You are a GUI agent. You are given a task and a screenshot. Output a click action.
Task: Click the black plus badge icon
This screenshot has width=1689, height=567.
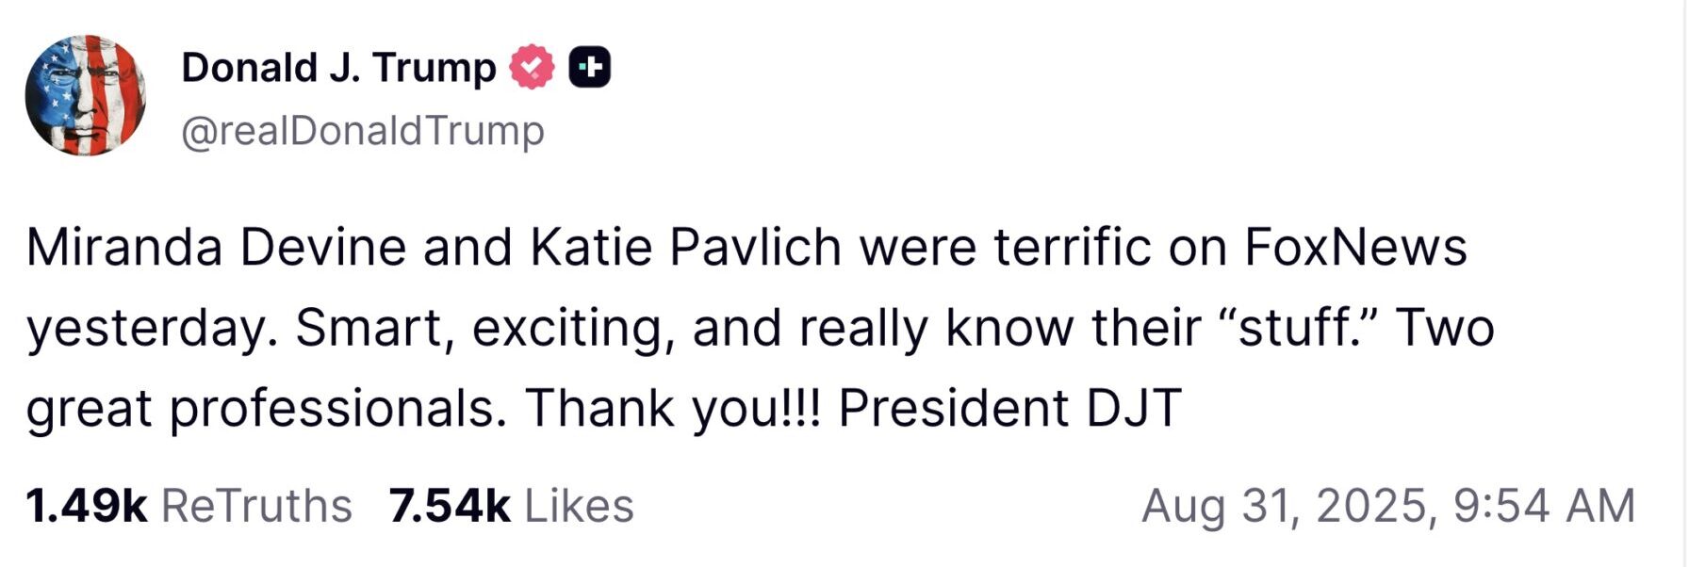point(590,68)
